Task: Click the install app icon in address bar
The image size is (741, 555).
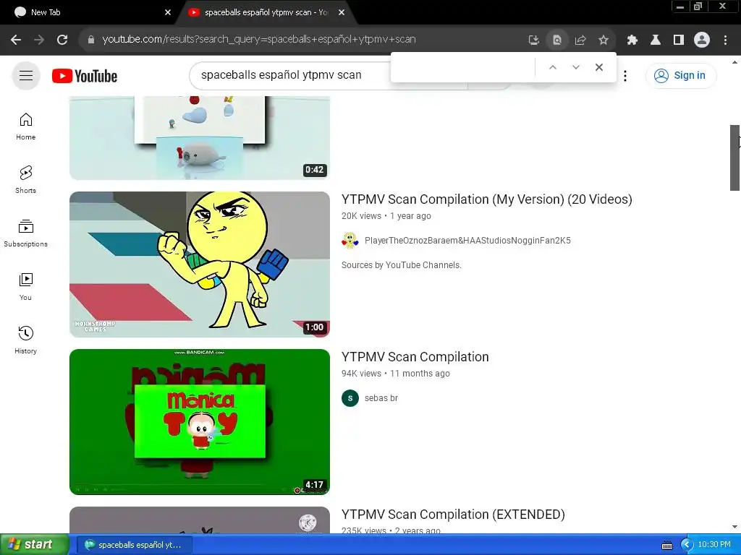Action: (533, 40)
